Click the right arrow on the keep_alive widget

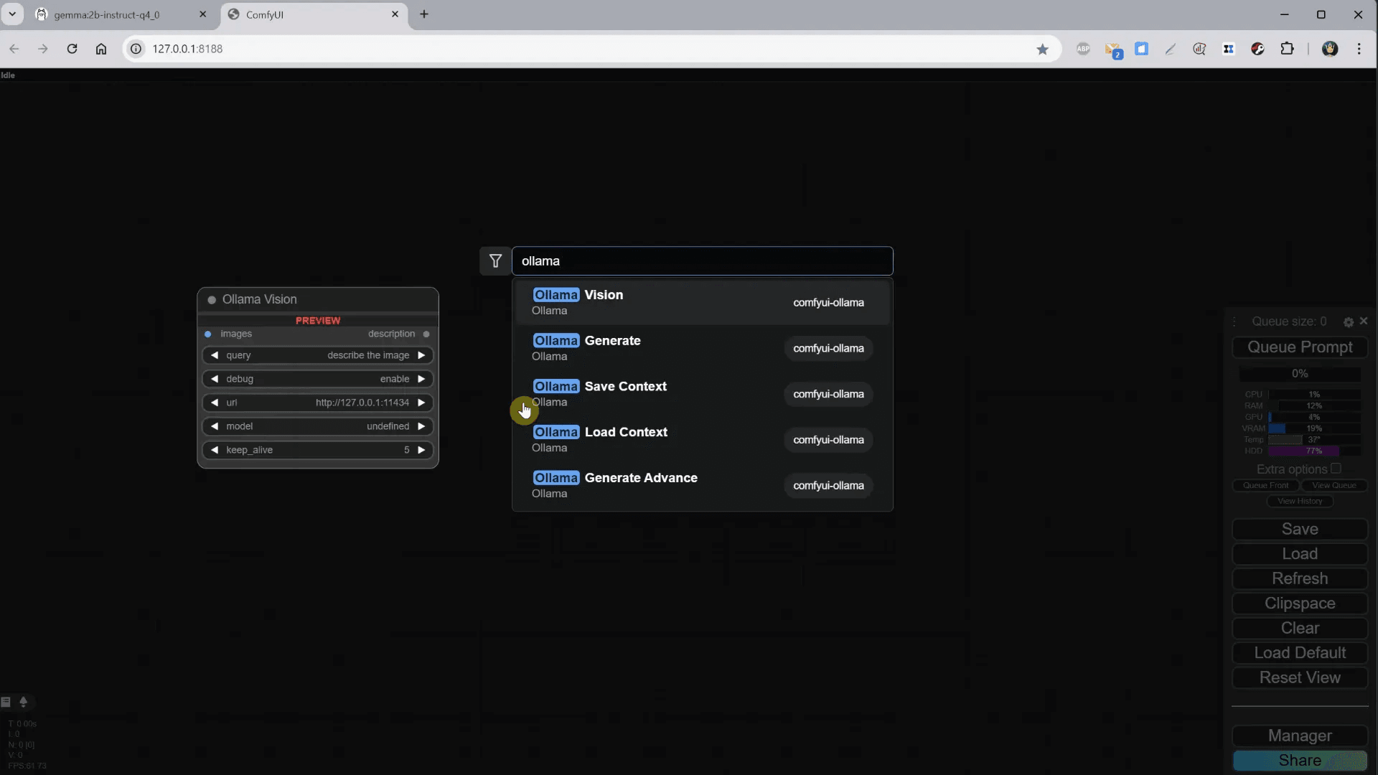tap(422, 450)
